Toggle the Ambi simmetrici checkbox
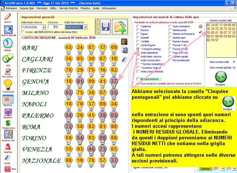Screen dimensions: 237x173 pyautogui.click(x=170, y=26)
